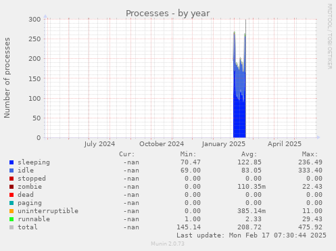Click runnable min value 1.00

click(x=193, y=219)
